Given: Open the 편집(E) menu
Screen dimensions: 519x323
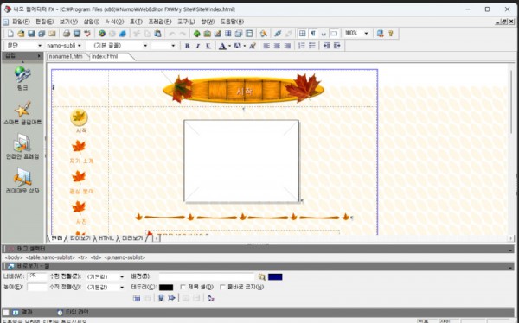Looking at the screenshot, I should [44, 22].
